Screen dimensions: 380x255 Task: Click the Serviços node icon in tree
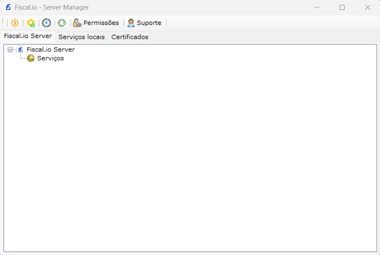pyautogui.click(x=31, y=58)
